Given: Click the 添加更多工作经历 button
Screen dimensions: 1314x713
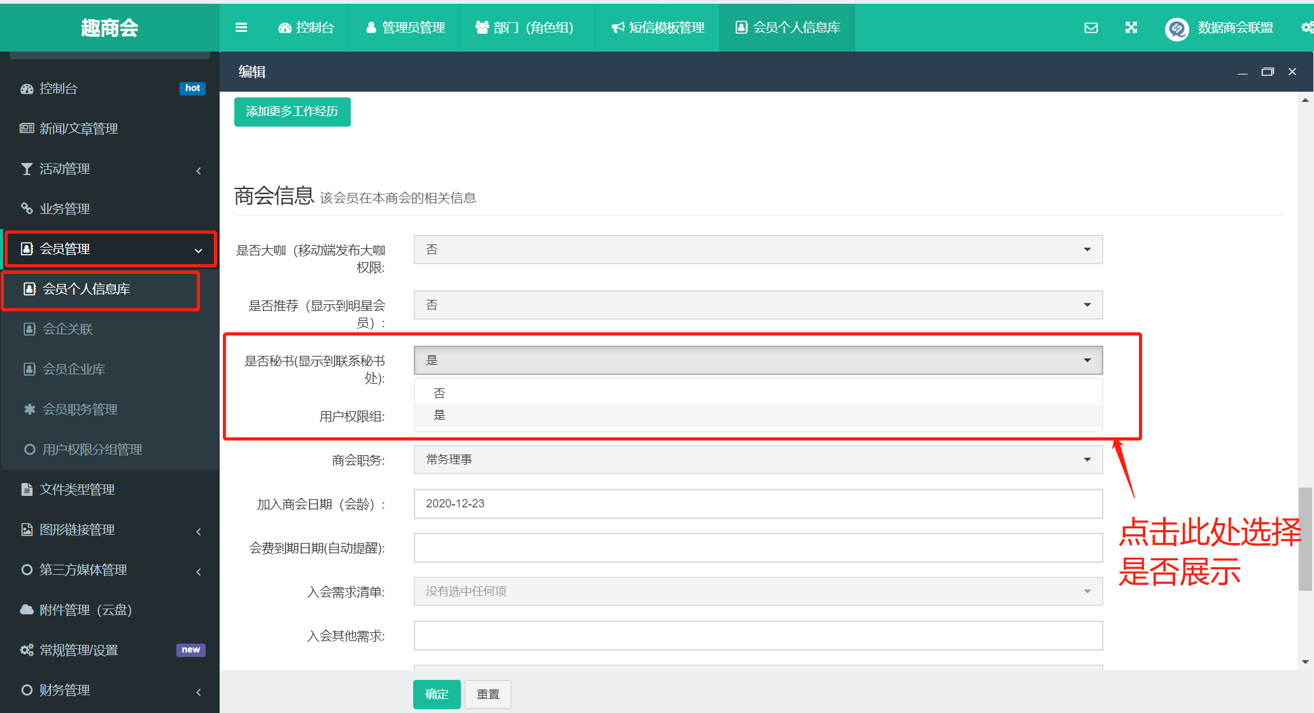Looking at the screenshot, I should [292, 111].
